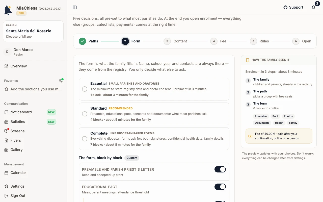The width and height of the screenshot is (323, 202).
Task: Click the Documents tag in preview
Action: (262, 123)
